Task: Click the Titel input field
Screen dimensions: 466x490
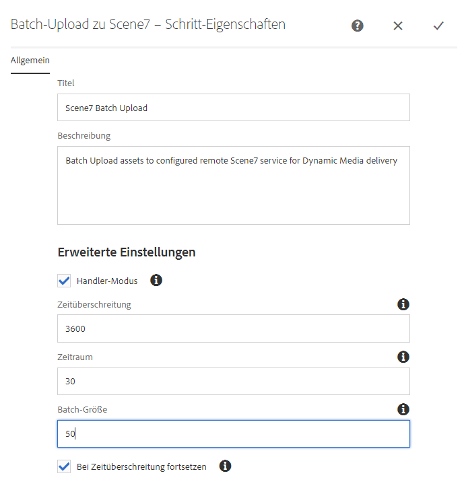Action: tap(233, 108)
